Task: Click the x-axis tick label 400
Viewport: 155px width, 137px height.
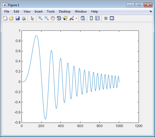Action: pyautogui.click(x=61, y=126)
